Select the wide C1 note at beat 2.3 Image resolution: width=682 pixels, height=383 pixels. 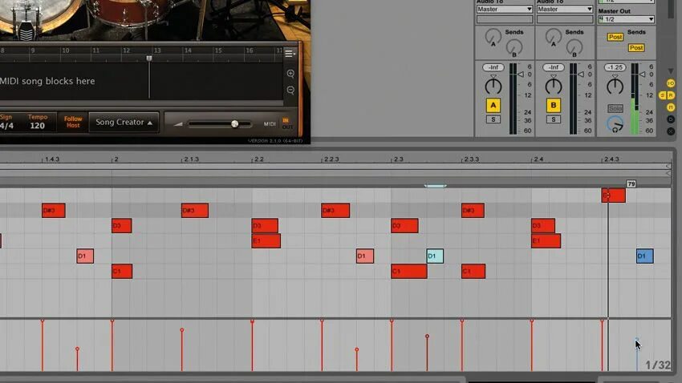tap(409, 272)
